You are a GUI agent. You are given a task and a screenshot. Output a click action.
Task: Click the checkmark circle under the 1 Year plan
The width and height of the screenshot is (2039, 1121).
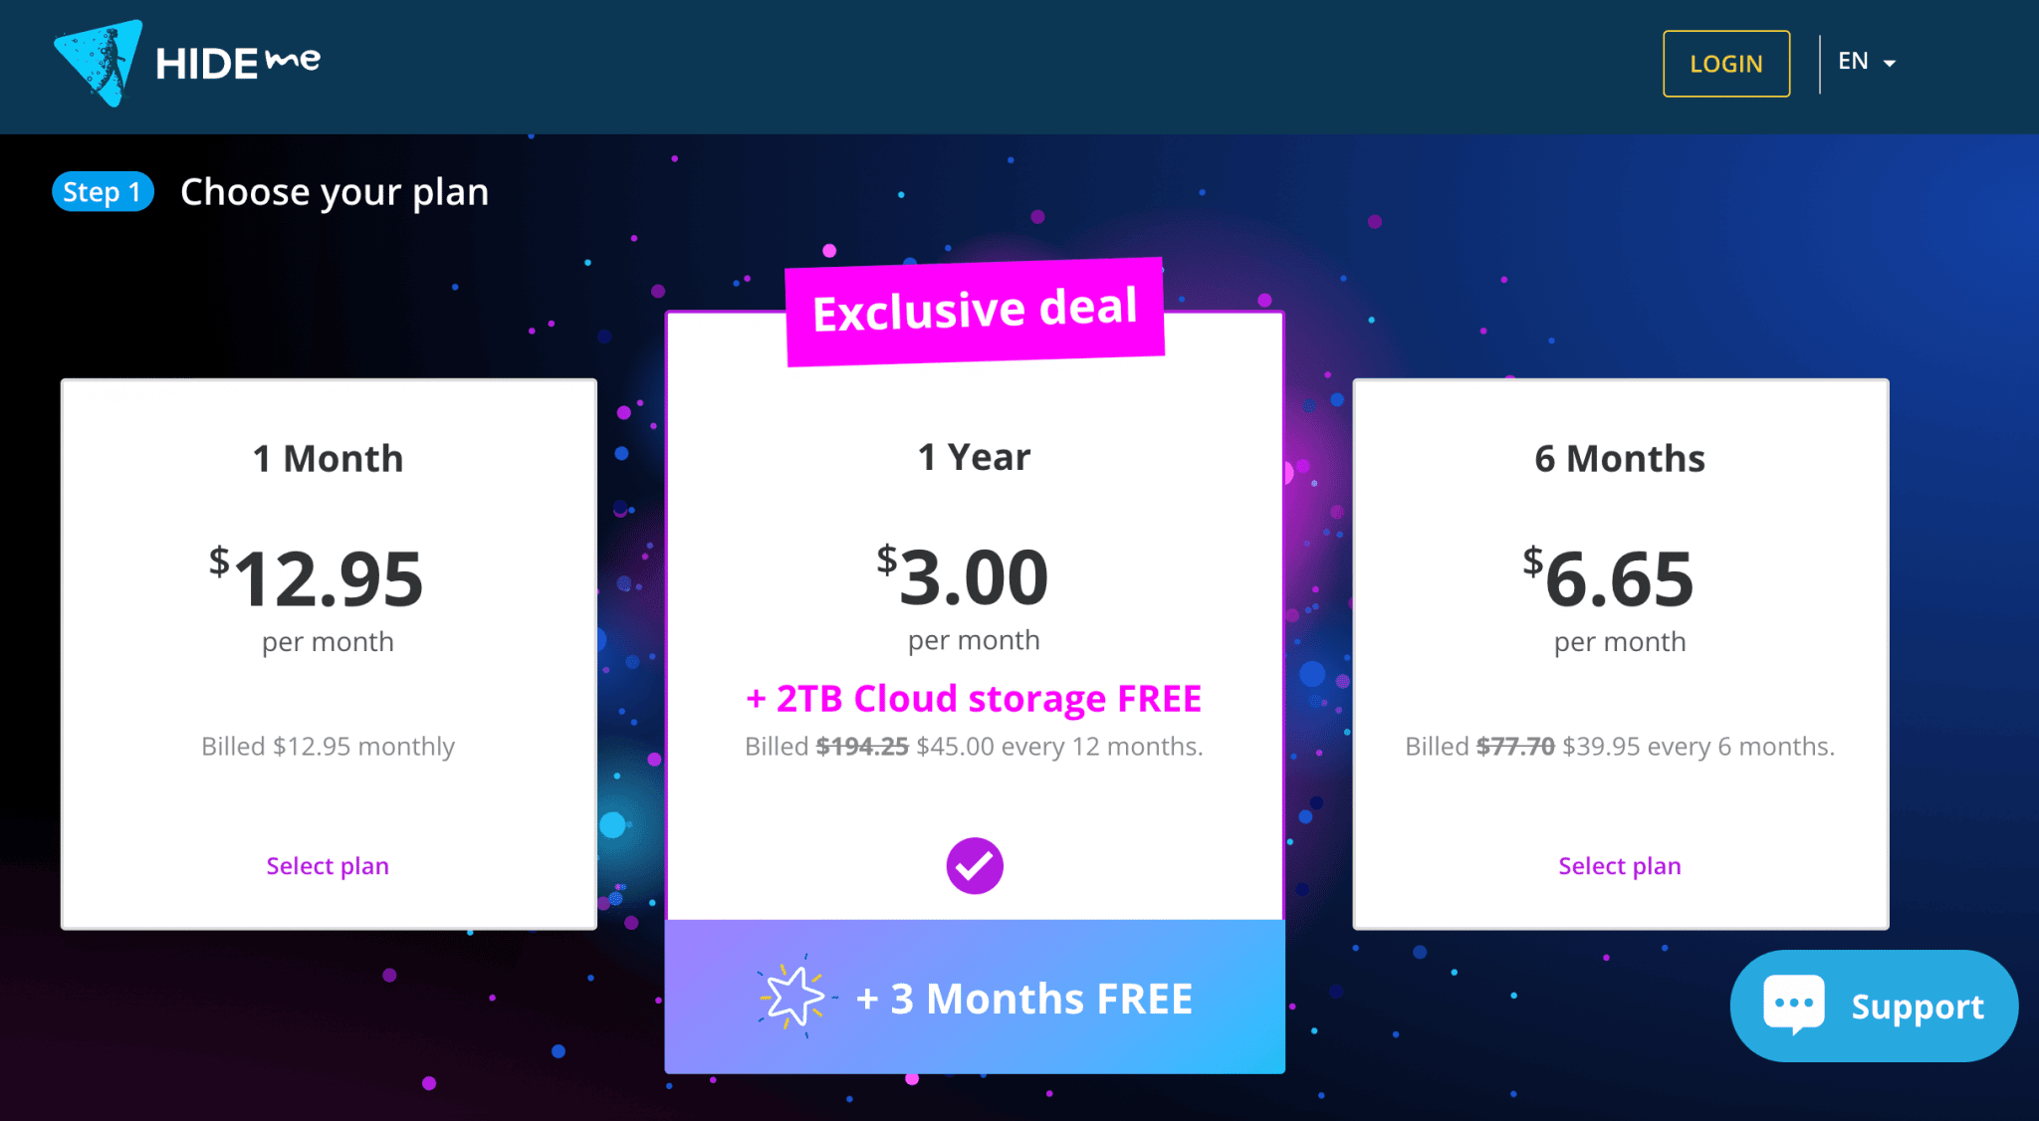coord(974,865)
